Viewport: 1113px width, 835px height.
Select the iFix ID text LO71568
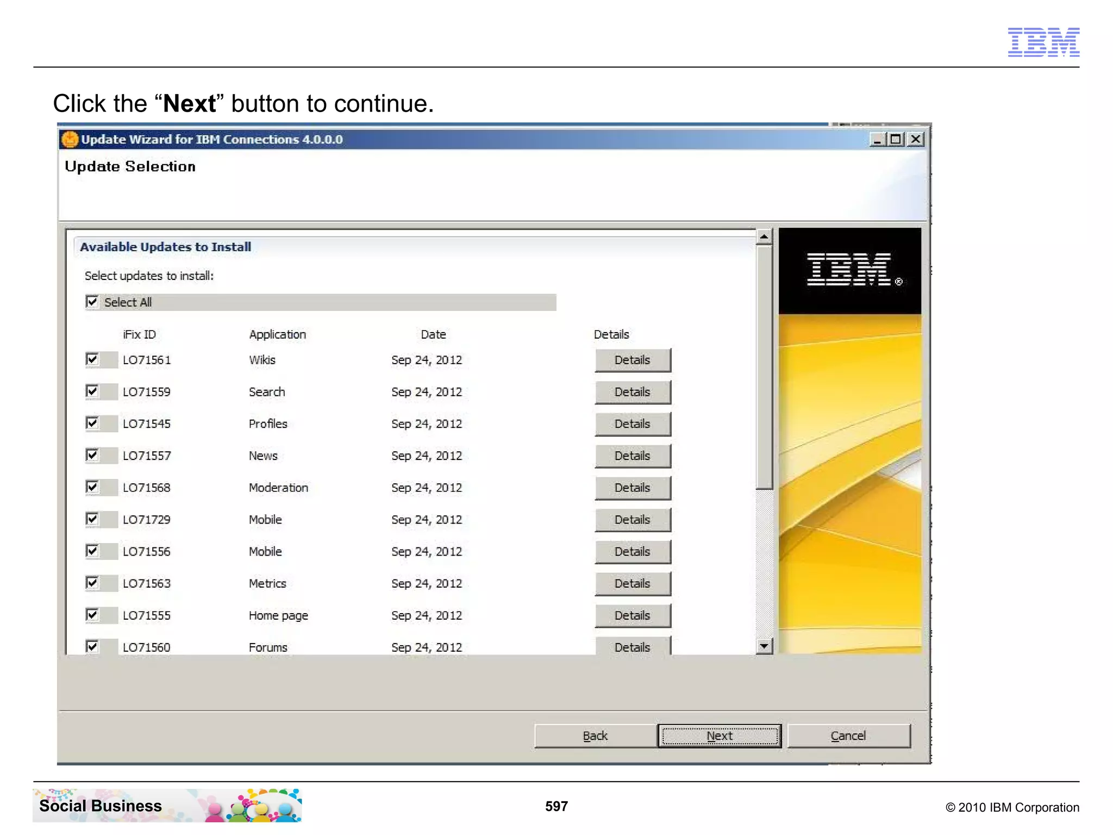147,488
